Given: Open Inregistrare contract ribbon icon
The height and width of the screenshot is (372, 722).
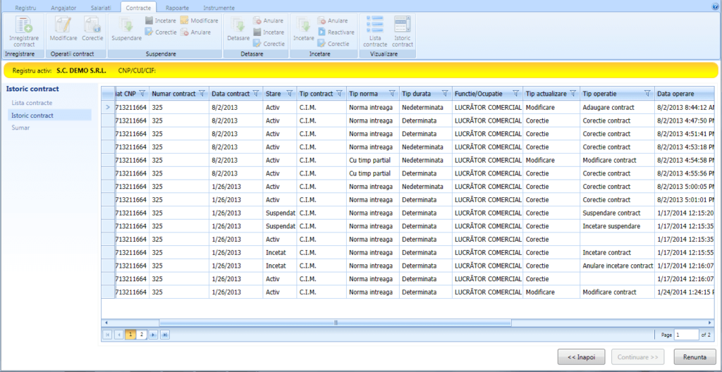Looking at the screenshot, I should (x=24, y=32).
